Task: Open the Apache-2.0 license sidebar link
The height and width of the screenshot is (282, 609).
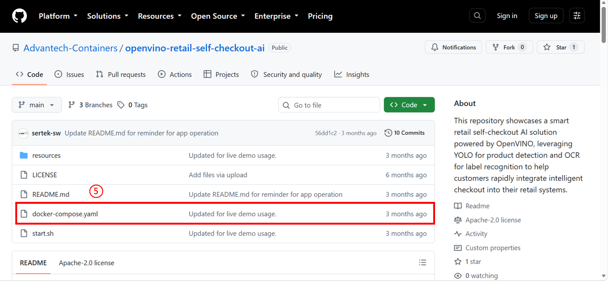Action: pyautogui.click(x=487, y=220)
